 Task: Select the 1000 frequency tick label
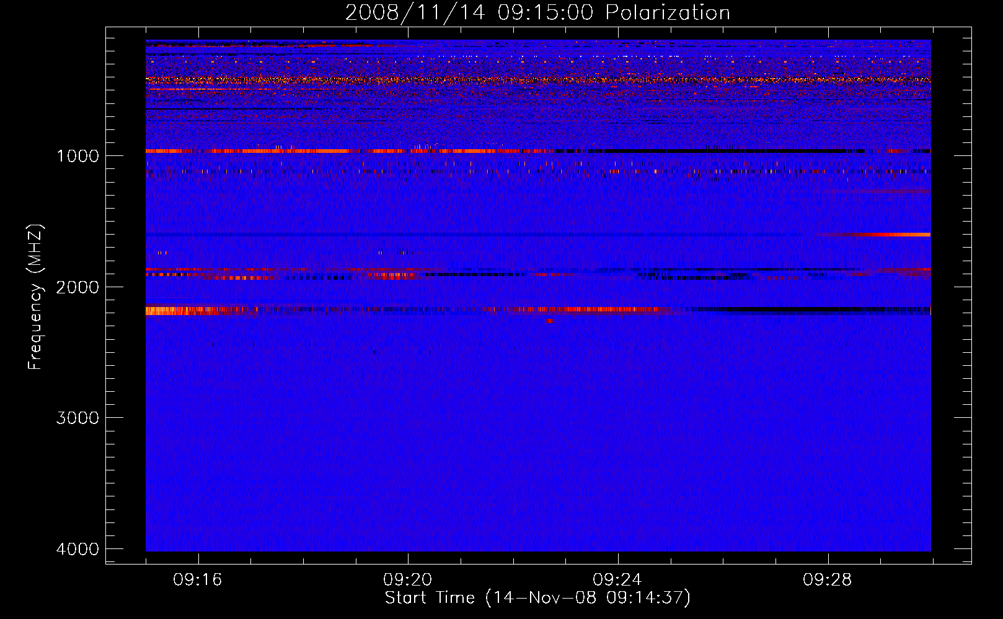[x=77, y=156]
